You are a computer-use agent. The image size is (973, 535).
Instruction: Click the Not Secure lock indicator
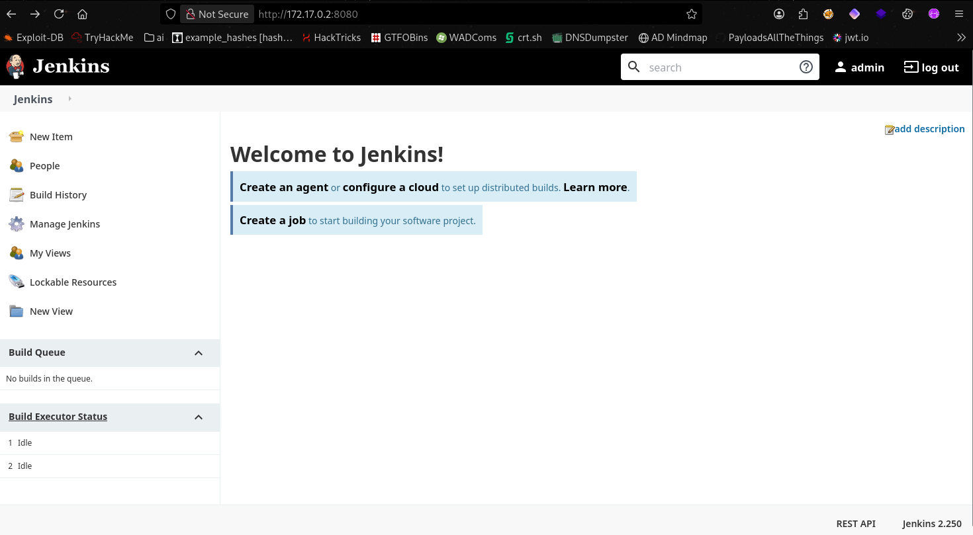(217, 14)
